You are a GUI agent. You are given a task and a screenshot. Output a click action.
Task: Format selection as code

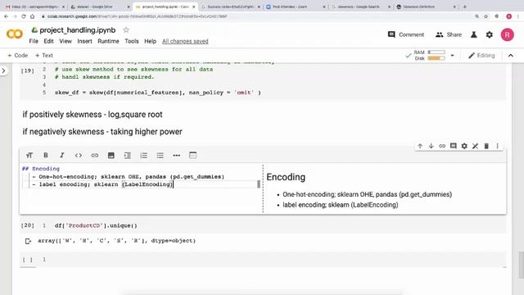click(x=79, y=155)
